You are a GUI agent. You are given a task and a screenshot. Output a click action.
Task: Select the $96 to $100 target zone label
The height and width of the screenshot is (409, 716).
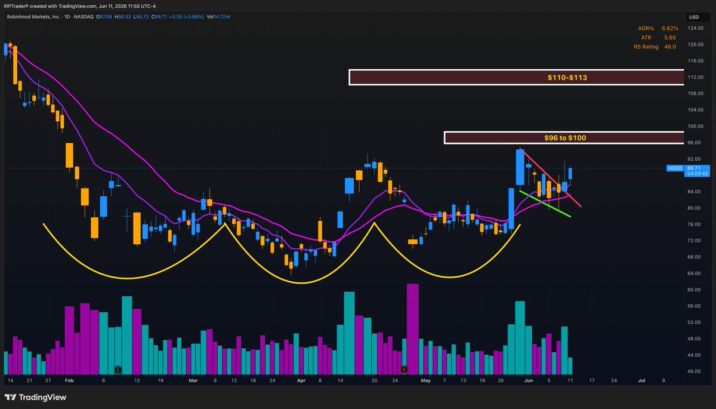click(565, 138)
